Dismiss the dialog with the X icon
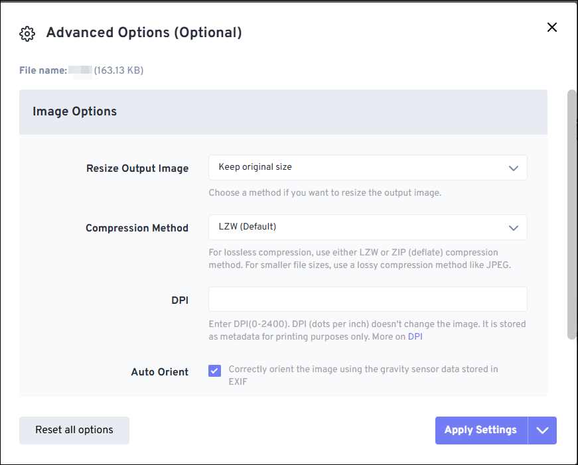The height and width of the screenshot is (465, 578). click(551, 27)
